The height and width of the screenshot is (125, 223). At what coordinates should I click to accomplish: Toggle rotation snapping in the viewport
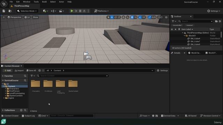(x=140, y=17)
